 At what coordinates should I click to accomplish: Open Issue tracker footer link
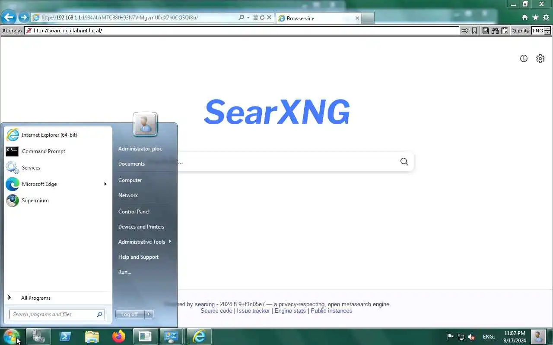tap(253, 310)
